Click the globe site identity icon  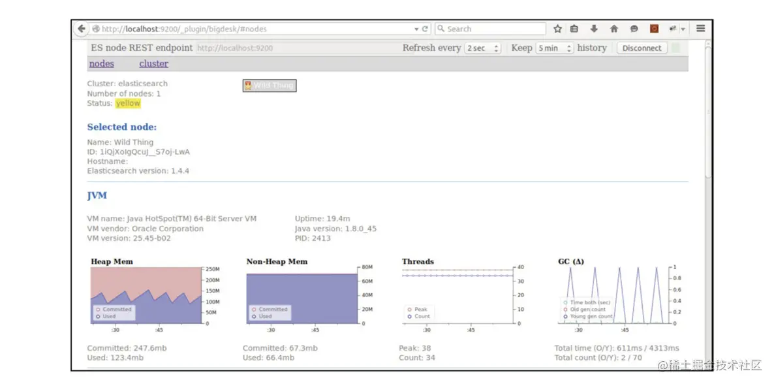[x=96, y=29]
